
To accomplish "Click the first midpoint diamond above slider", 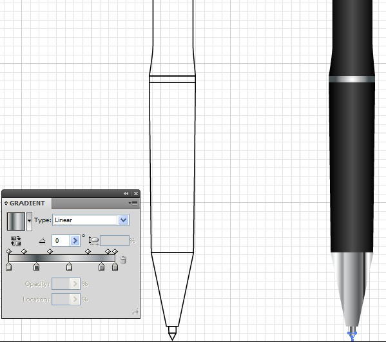I will (x=9, y=251).
